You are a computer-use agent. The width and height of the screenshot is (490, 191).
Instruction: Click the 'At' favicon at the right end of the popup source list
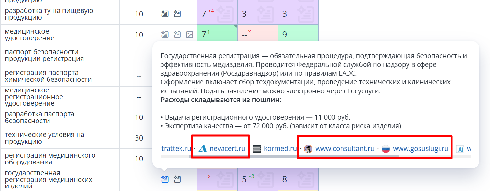point(460,149)
